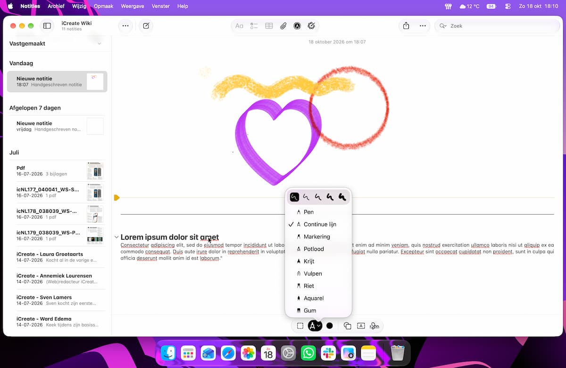Collapse the Lorem ipsum heading section
Viewport: 566px width, 368px height.
[x=116, y=237]
